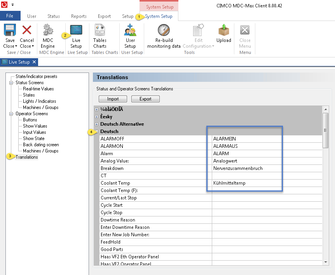Select States under Status Screens
335x275 pixels.
pos(29,95)
